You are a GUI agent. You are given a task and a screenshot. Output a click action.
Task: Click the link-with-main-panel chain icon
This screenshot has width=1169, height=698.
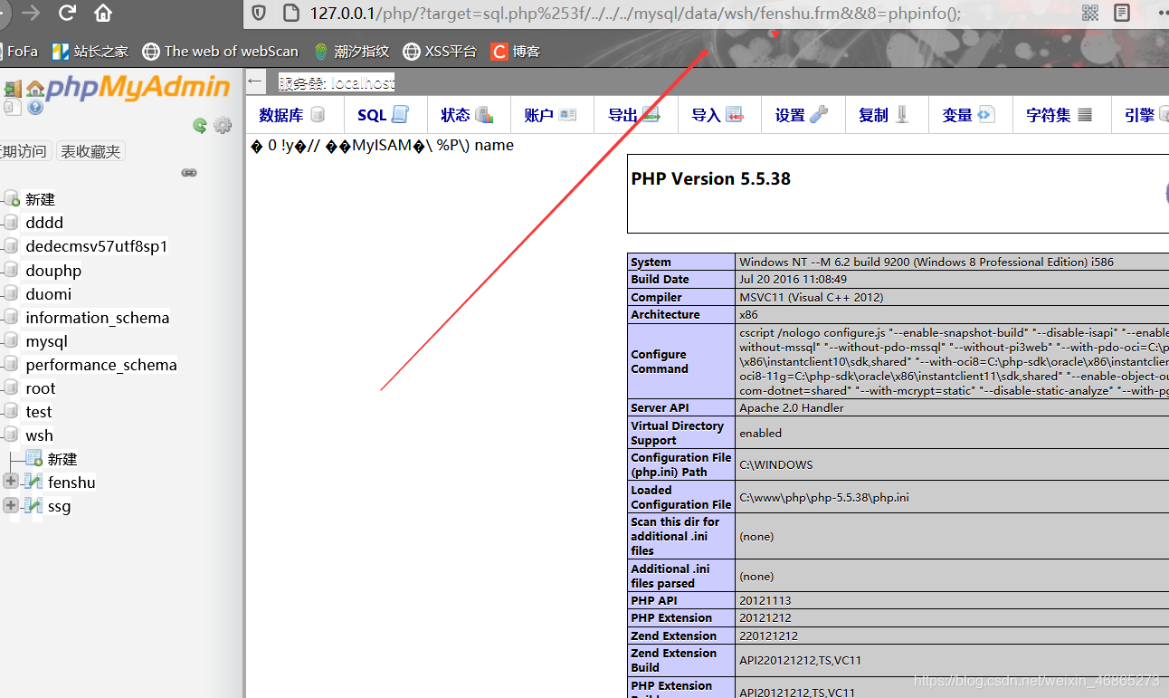189,172
